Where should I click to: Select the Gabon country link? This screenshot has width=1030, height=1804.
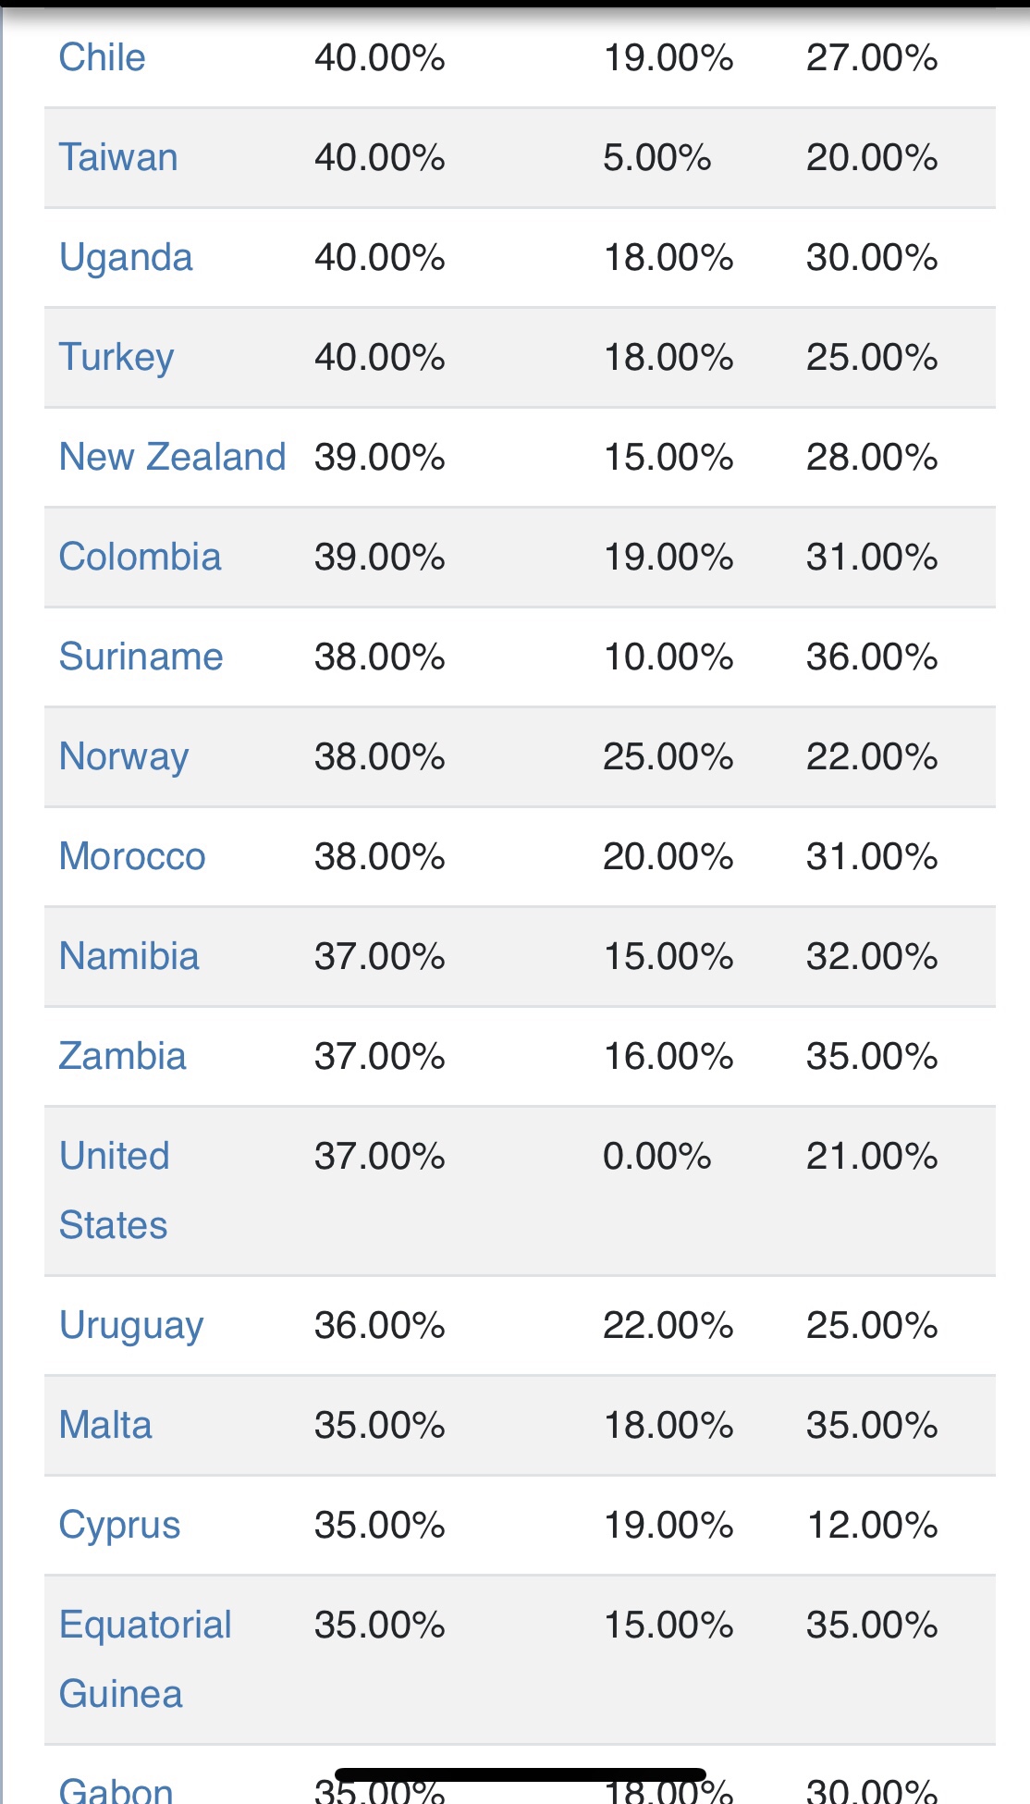pyautogui.click(x=116, y=1791)
